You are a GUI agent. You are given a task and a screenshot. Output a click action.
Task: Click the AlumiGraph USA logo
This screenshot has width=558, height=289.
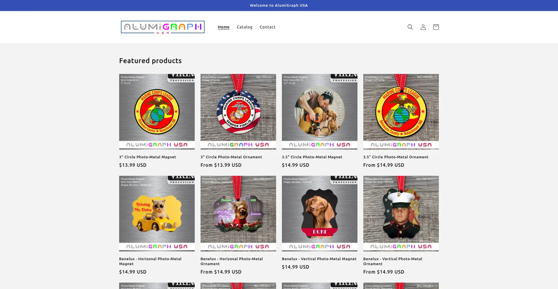(163, 27)
